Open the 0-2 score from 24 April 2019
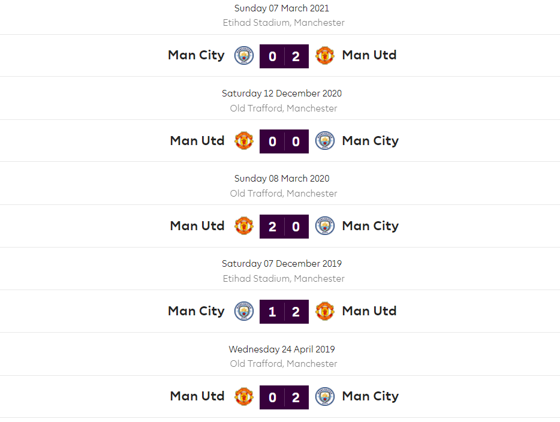This screenshot has height=422, width=560. point(284,397)
